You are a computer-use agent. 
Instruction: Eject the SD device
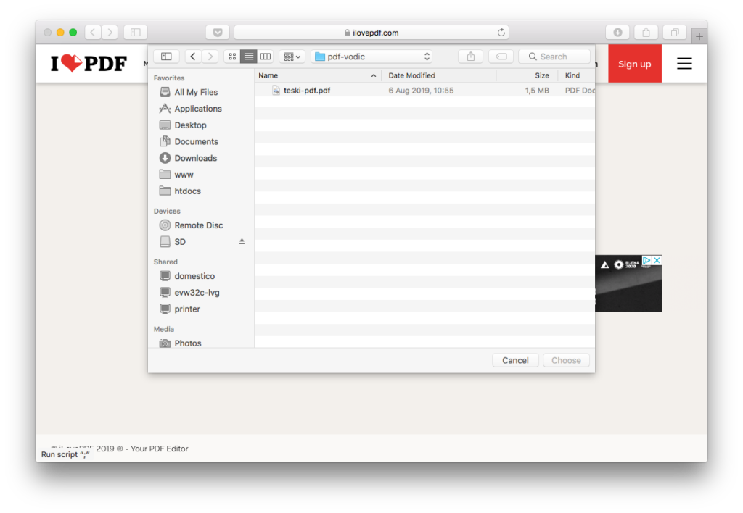tap(242, 242)
